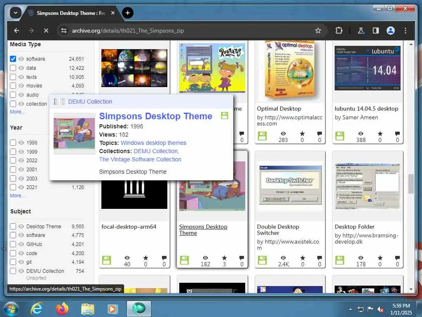Image resolution: width=422 pixels, height=317 pixels.
Task: Click the taskbar clock showing 5:59 PM
Action: pyautogui.click(x=401, y=309)
